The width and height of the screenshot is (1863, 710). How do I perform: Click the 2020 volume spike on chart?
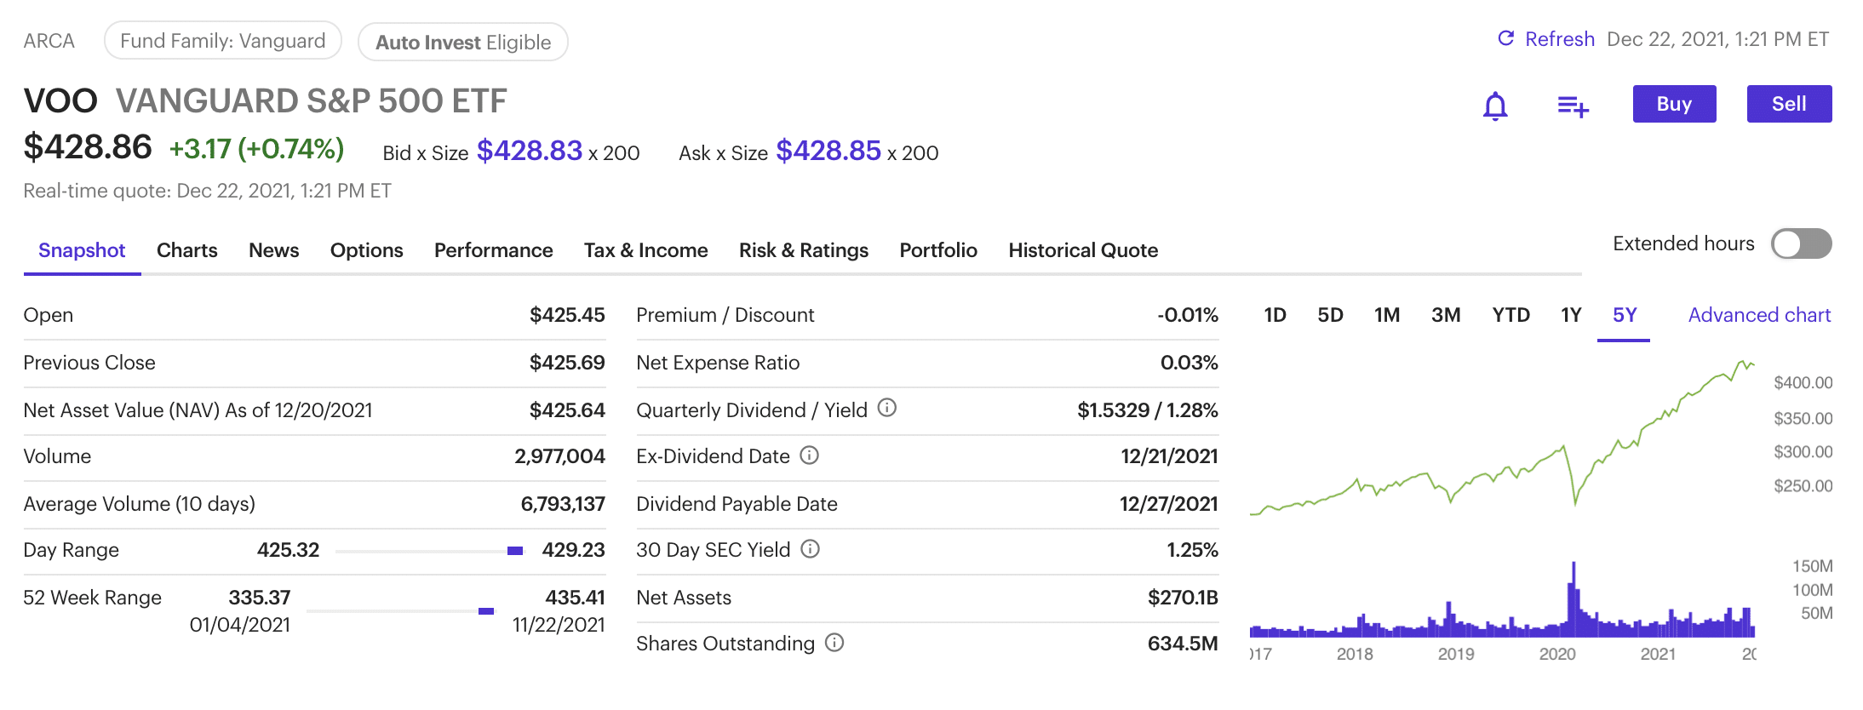tap(1573, 596)
